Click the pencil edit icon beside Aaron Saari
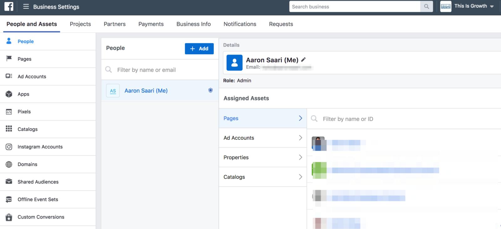The height and width of the screenshot is (229, 501). pos(303,59)
